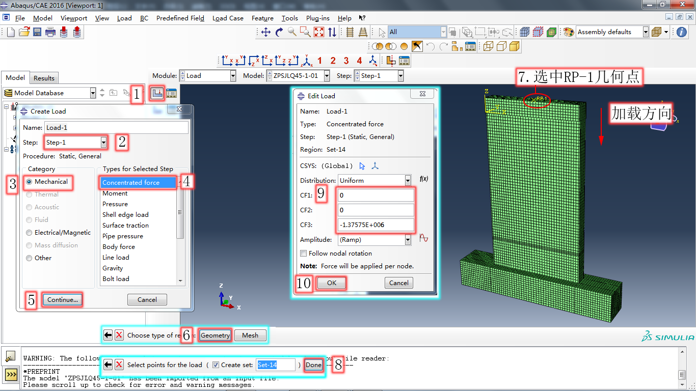Click the Print icon

[50, 32]
